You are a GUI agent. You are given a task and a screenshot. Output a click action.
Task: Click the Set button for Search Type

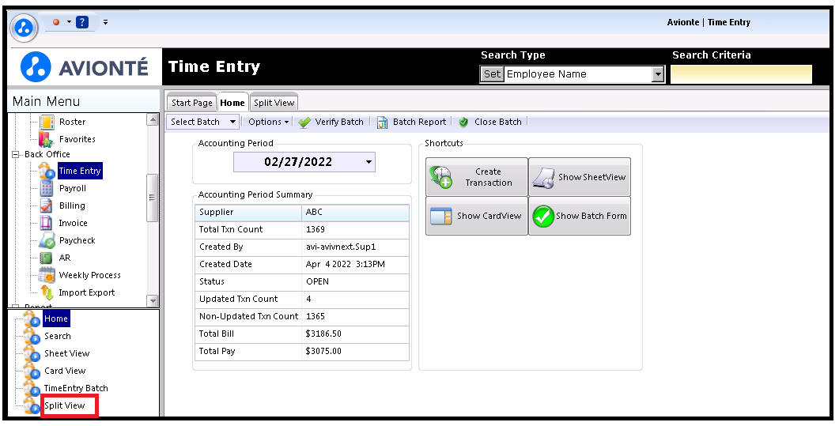pos(492,74)
